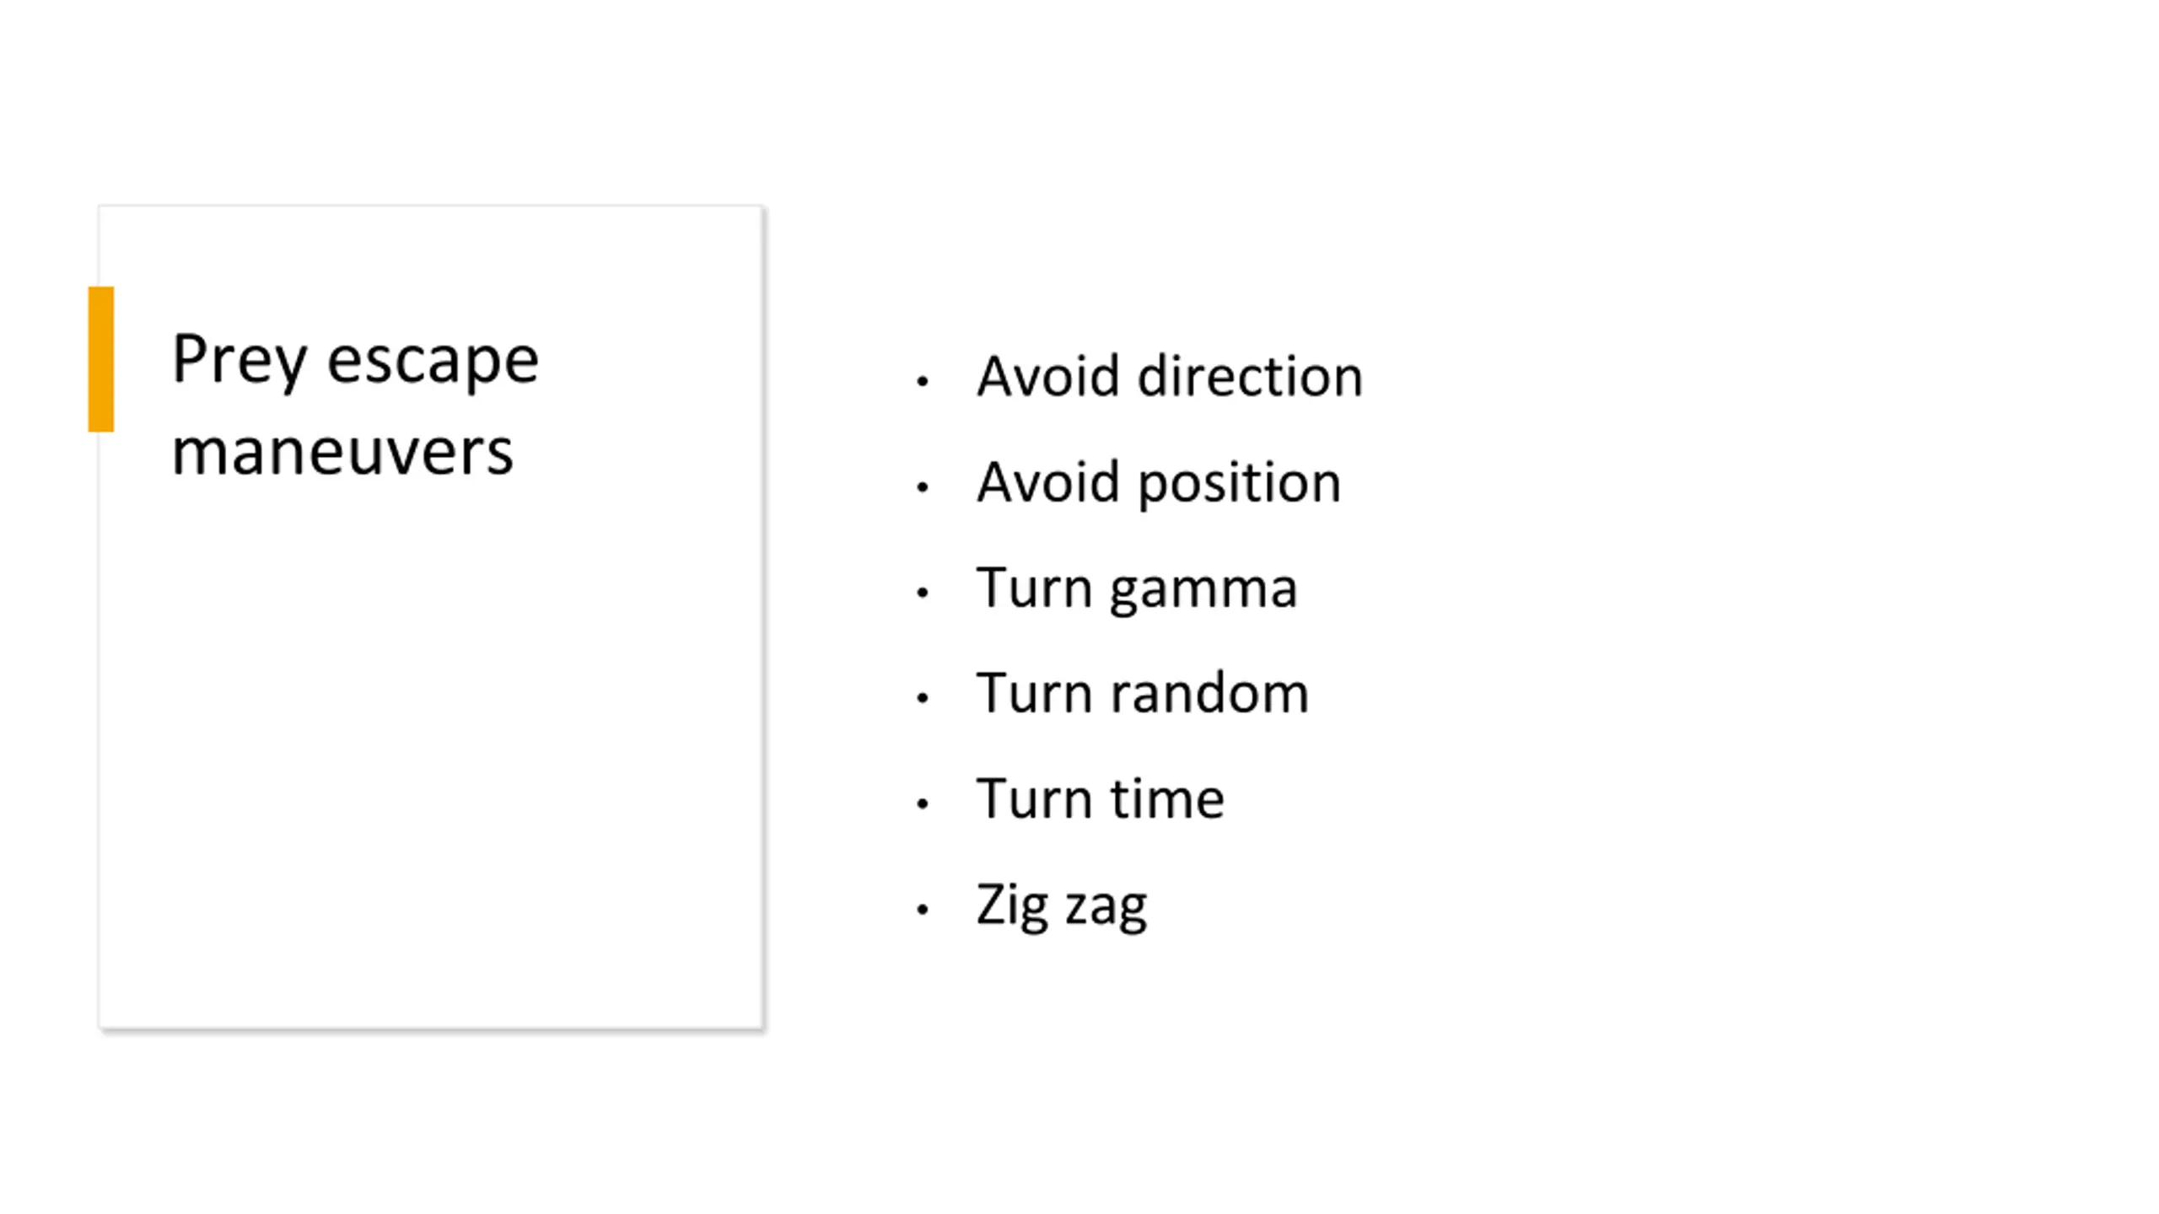Click the orange accent bar beside the title
2159x1214 pixels.
coord(100,359)
